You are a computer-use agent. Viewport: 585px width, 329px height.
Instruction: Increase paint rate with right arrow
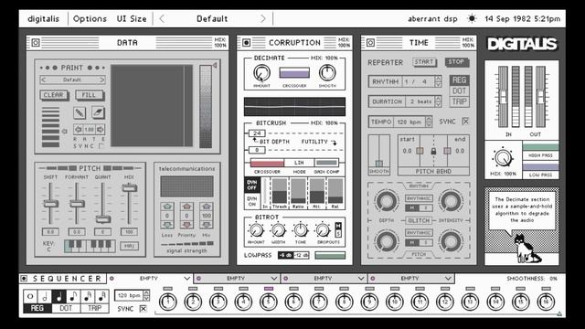click(x=100, y=130)
